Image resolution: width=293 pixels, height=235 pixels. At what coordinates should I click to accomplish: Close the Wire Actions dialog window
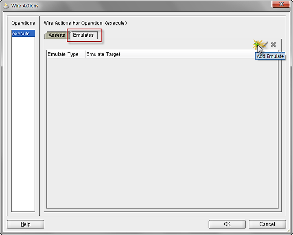(x=281, y=4)
